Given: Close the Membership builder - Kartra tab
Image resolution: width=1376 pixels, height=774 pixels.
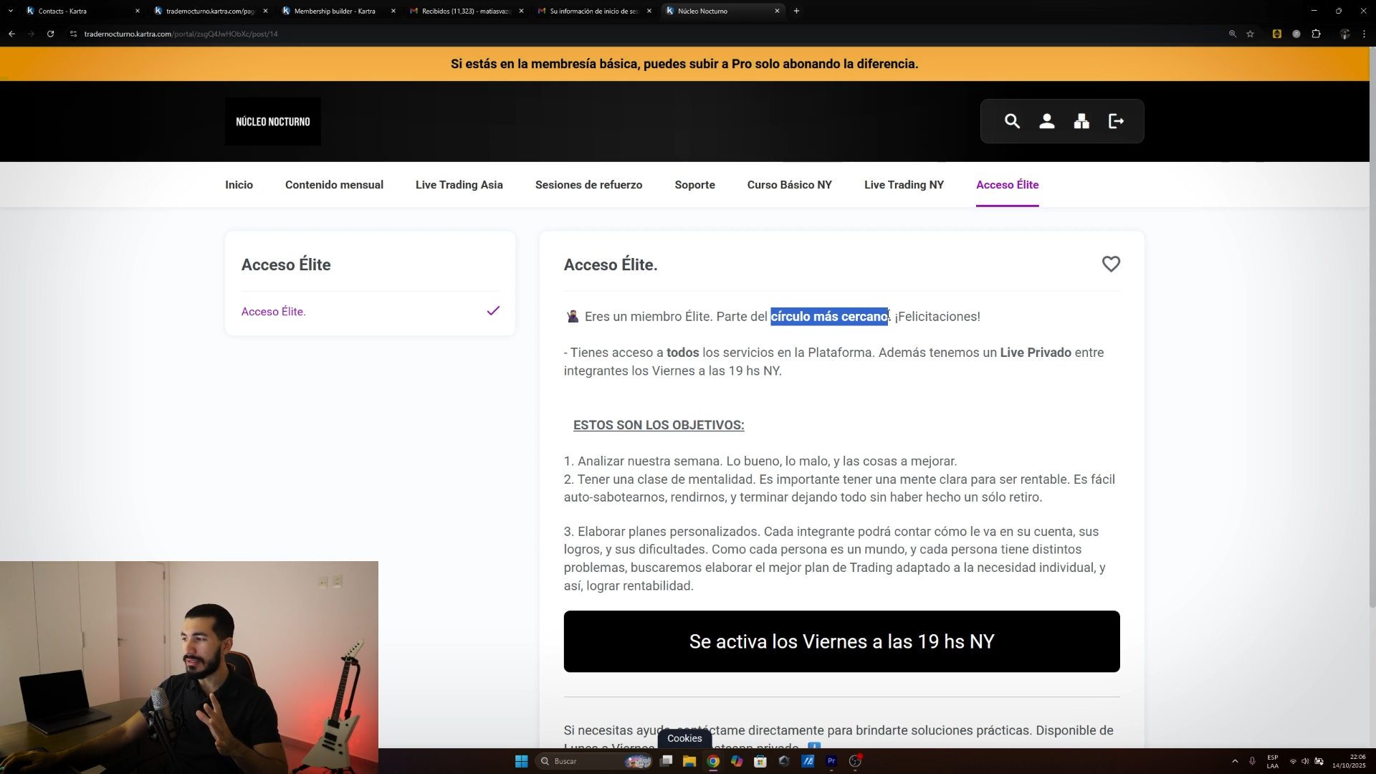Looking at the screenshot, I should (393, 11).
